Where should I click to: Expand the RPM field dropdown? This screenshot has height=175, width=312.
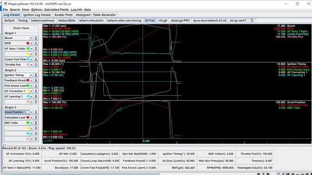[31, 43]
